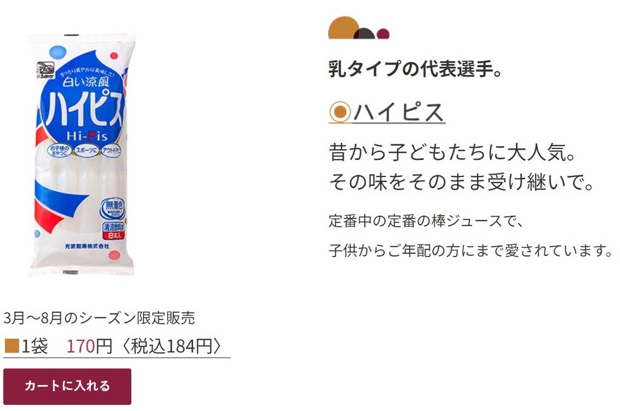This screenshot has height=411, width=620.
Task: Click the large orange semicircle decoration
Action: point(344,28)
